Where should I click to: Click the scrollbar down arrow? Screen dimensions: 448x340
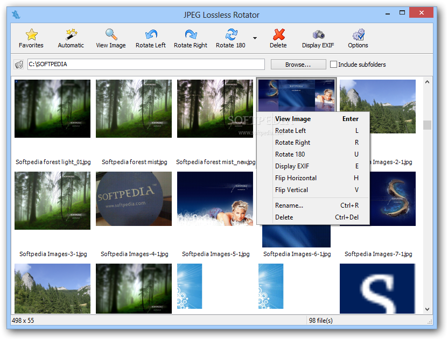coord(427,309)
